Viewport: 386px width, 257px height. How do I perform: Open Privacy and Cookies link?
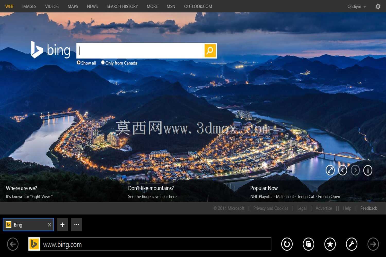(271, 208)
